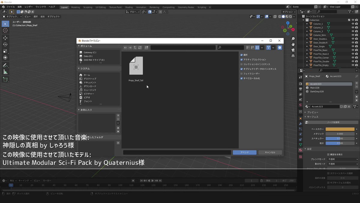The width and height of the screenshot is (360, 203).
Task: Switch to the UV Editing workspace tab
Action: click(x=101, y=7)
